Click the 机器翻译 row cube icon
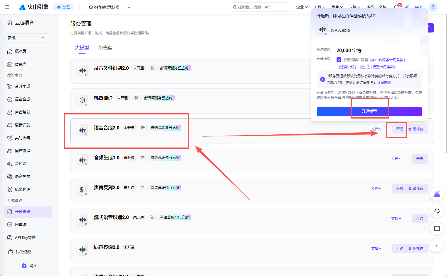The width and height of the screenshot is (447, 276). 82,100
